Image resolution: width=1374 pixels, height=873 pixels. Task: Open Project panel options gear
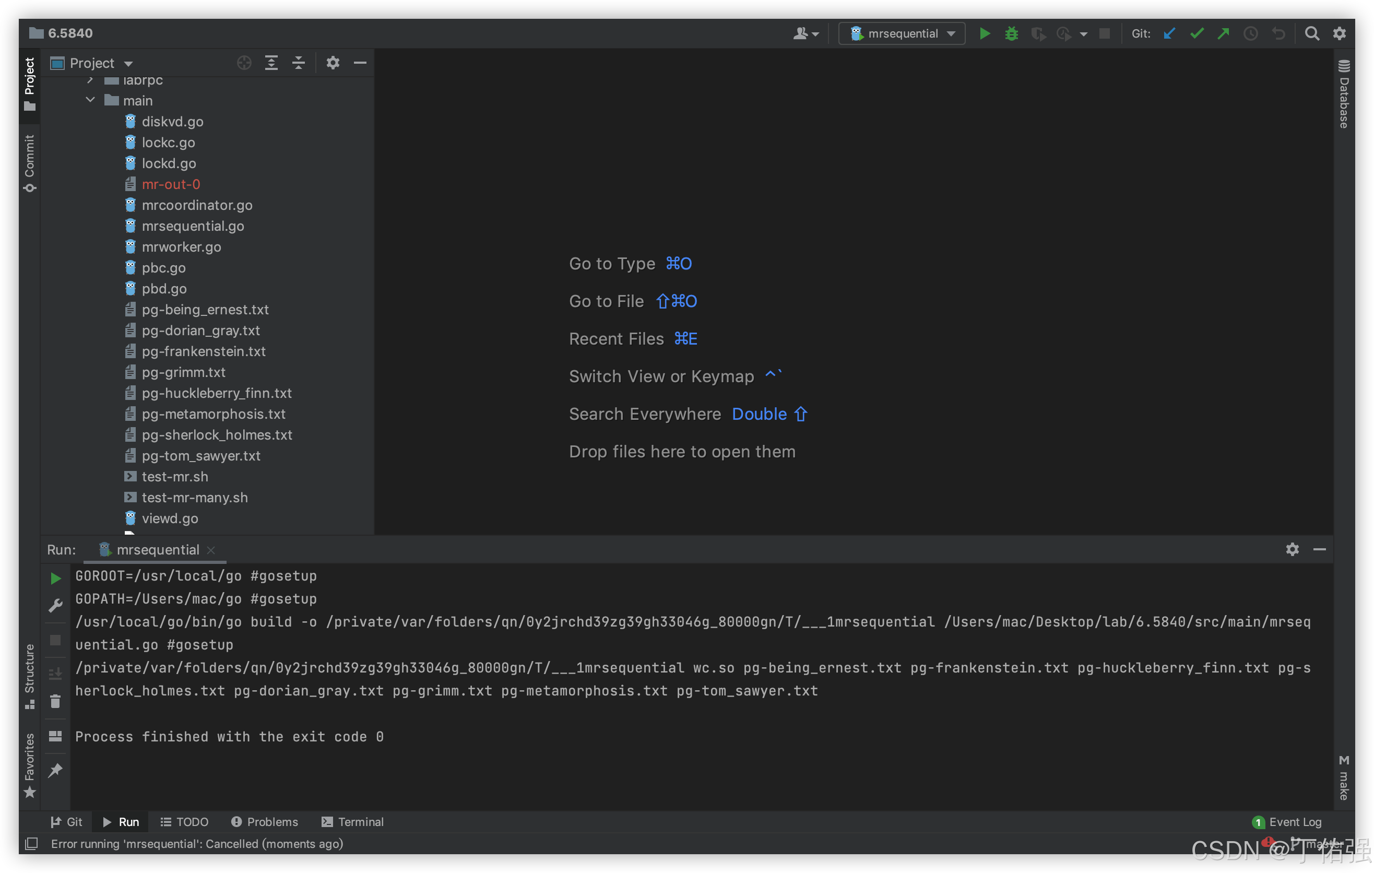333,63
